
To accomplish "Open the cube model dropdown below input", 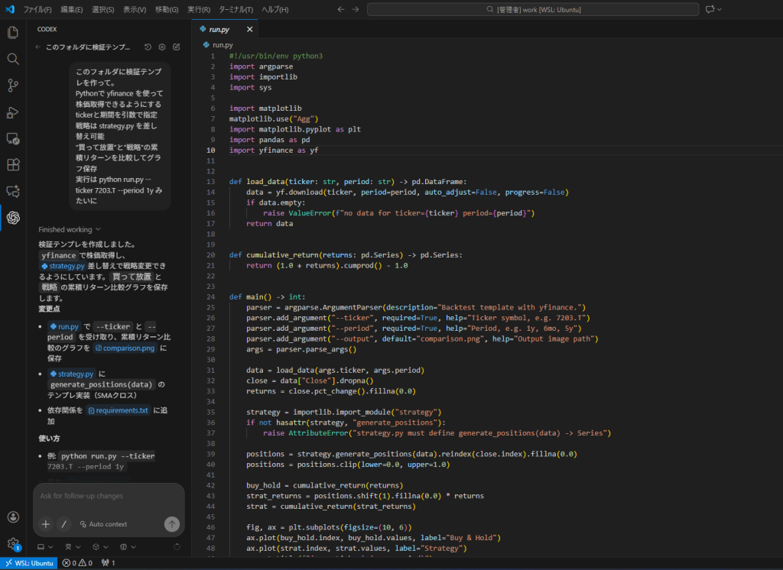I will pos(99,547).
